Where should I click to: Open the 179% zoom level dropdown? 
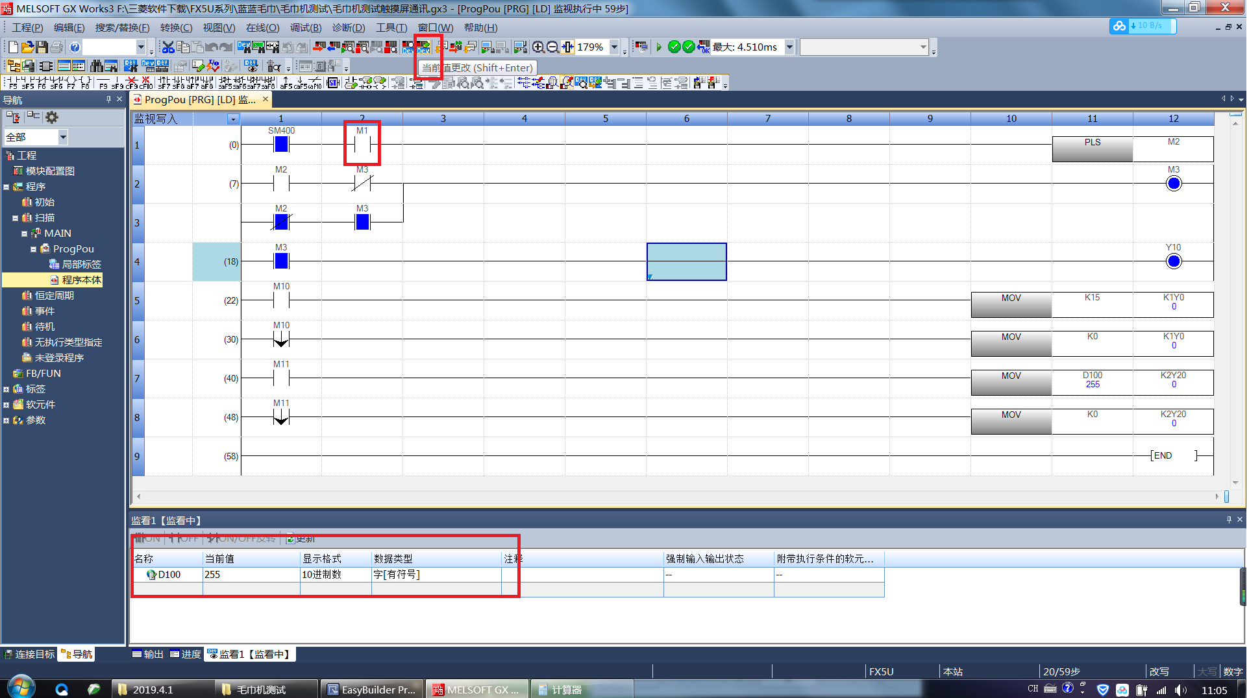614,47
